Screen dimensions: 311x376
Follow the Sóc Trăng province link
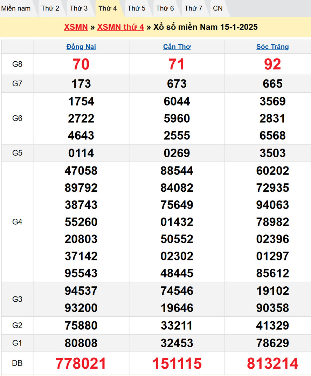point(272,47)
